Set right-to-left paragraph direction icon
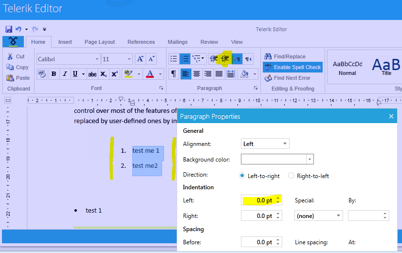This screenshot has height=253, width=402. [248, 59]
